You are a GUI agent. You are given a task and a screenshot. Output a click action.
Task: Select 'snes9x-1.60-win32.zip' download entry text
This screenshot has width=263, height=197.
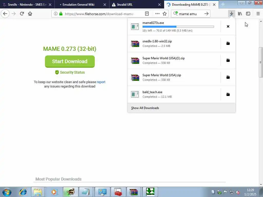tap(157, 41)
